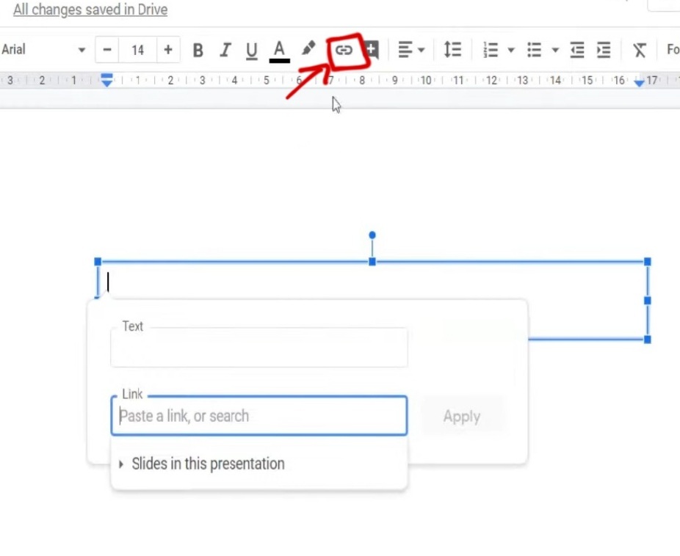The image size is (680, 556).
Task: Expand numbered list style options
Action: click(x=511, y=50)
